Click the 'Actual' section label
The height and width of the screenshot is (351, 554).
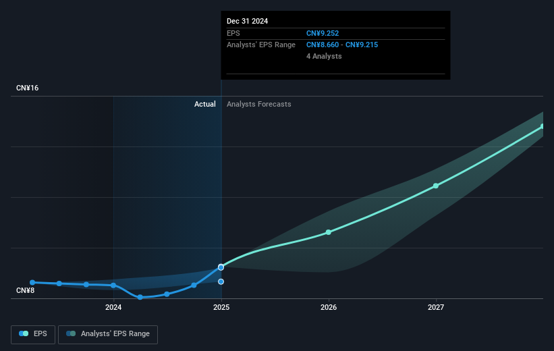click(205, 104)
